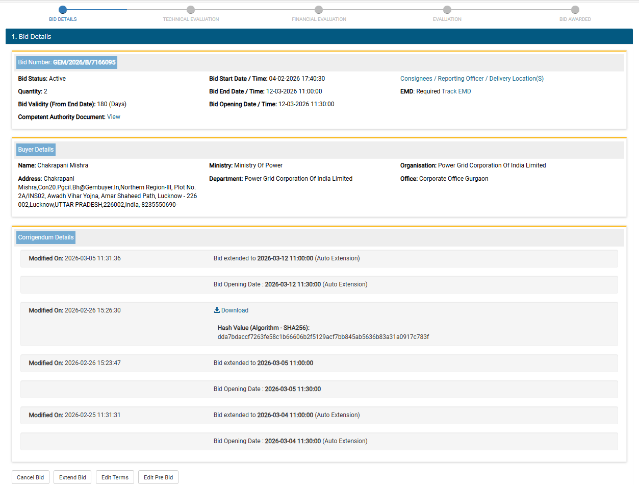This screenshot has height=485, width=639.
Task: Select the Bid Number header label
Action: pyautogui.click(x=67, y=62)
